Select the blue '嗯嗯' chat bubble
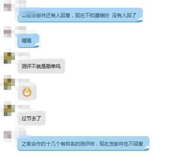The width and height of the screenshot is (170, 161). (x=28, y=41)
